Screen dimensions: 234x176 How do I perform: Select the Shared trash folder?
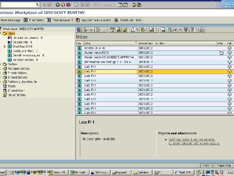pos(16,91)
